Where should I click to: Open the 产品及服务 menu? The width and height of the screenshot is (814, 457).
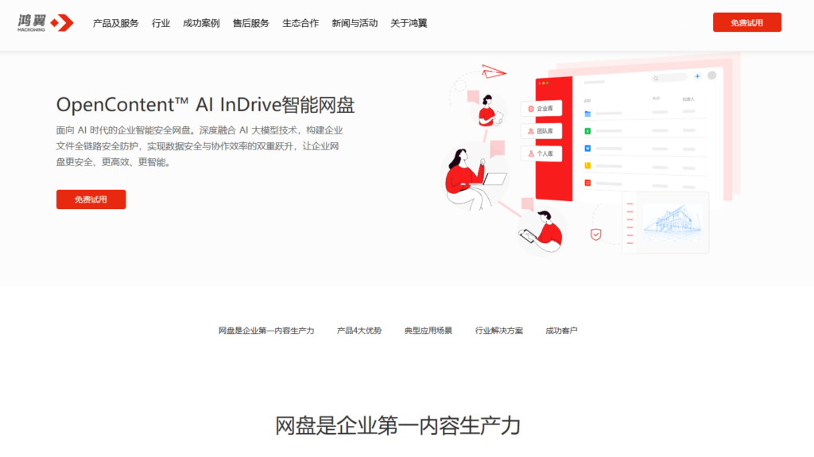[x=116, y=23]
